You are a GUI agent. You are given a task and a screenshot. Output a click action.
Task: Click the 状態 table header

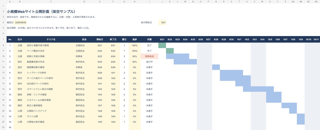pos(150,39)
